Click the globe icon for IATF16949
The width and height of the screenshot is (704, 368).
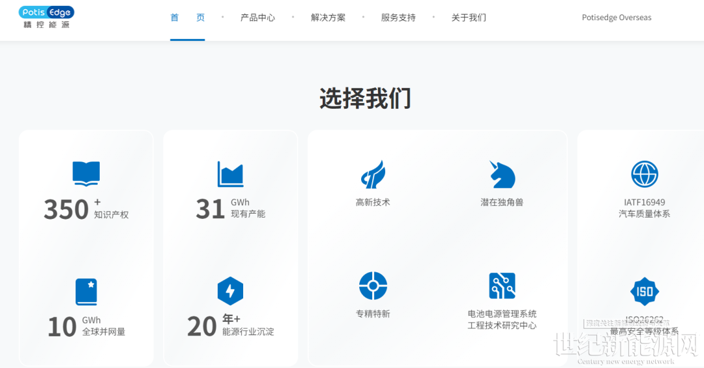pos(644,174)
